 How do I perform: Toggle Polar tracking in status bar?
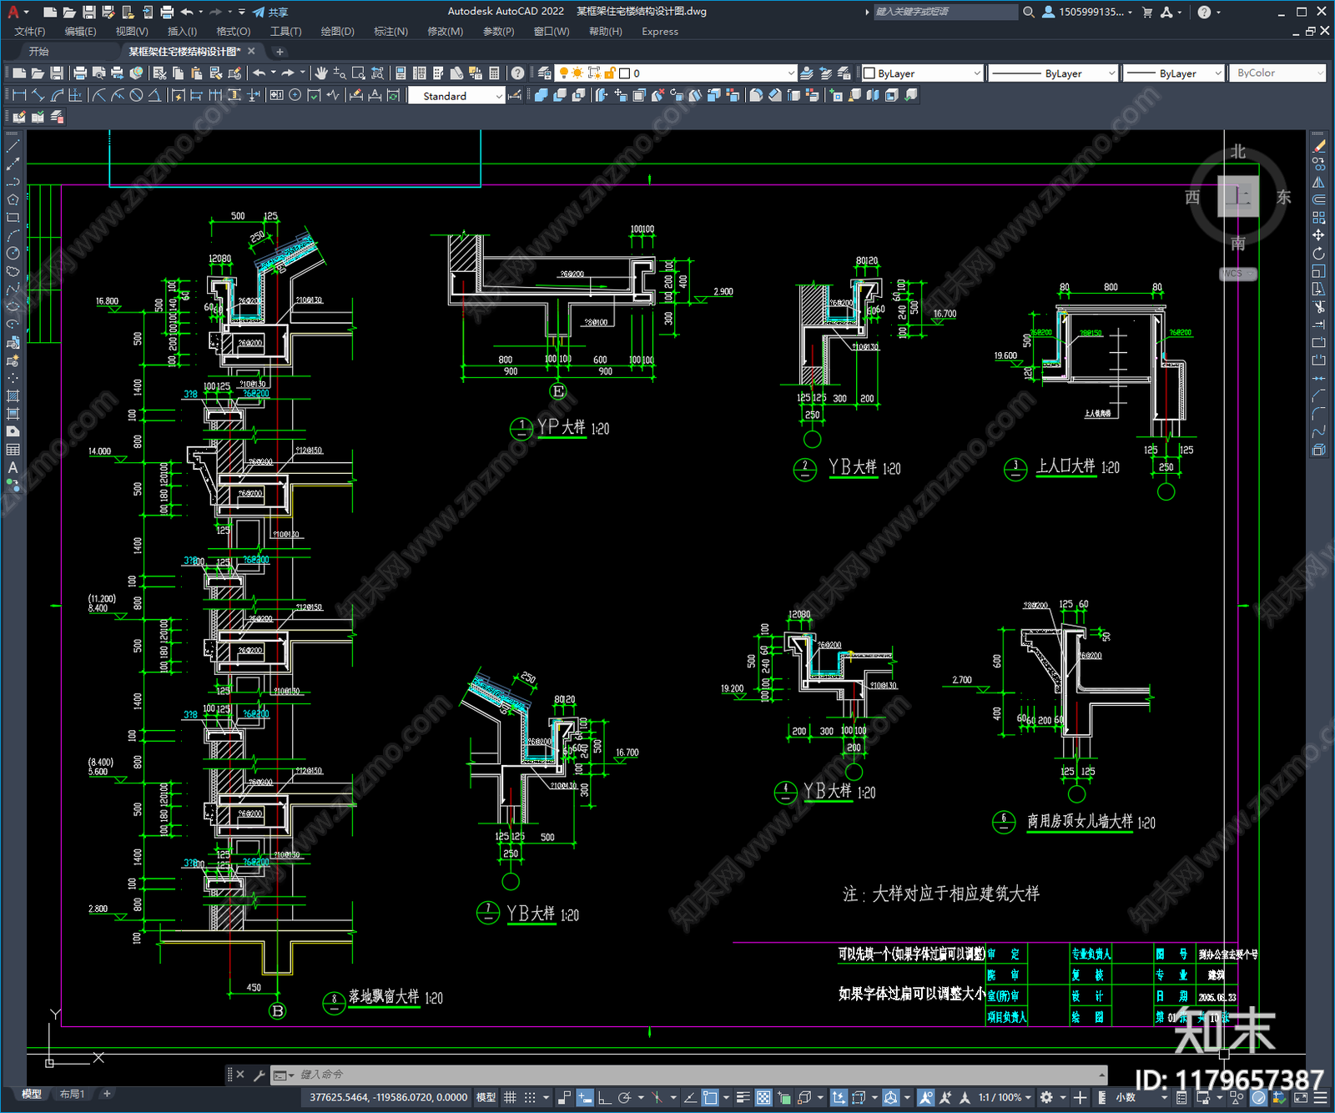pos(624,1098)
